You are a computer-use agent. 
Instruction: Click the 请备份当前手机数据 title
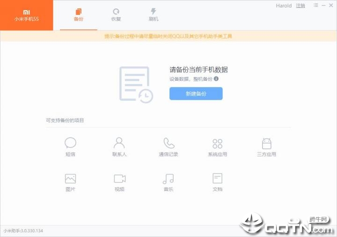point(198,70)
